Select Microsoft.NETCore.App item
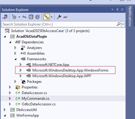Viewport: 135px width, 119px height. point(51,65)
